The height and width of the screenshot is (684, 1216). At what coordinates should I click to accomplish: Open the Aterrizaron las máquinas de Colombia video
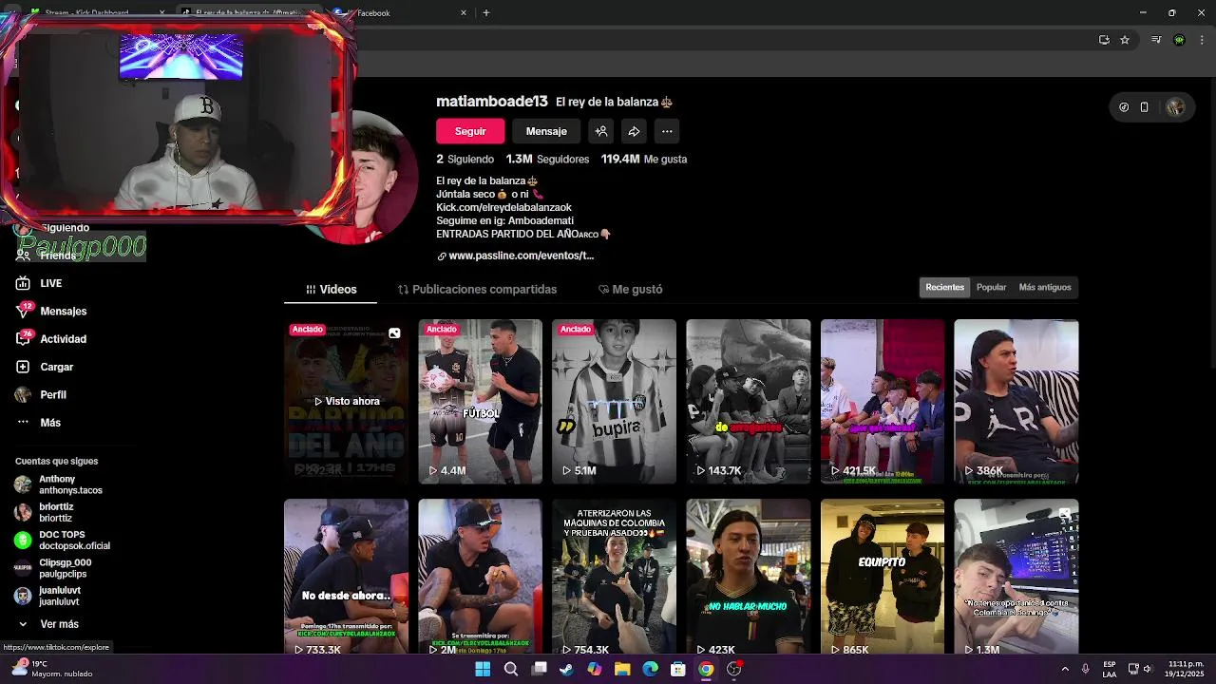pyautogui.click(x=614, y=577)
